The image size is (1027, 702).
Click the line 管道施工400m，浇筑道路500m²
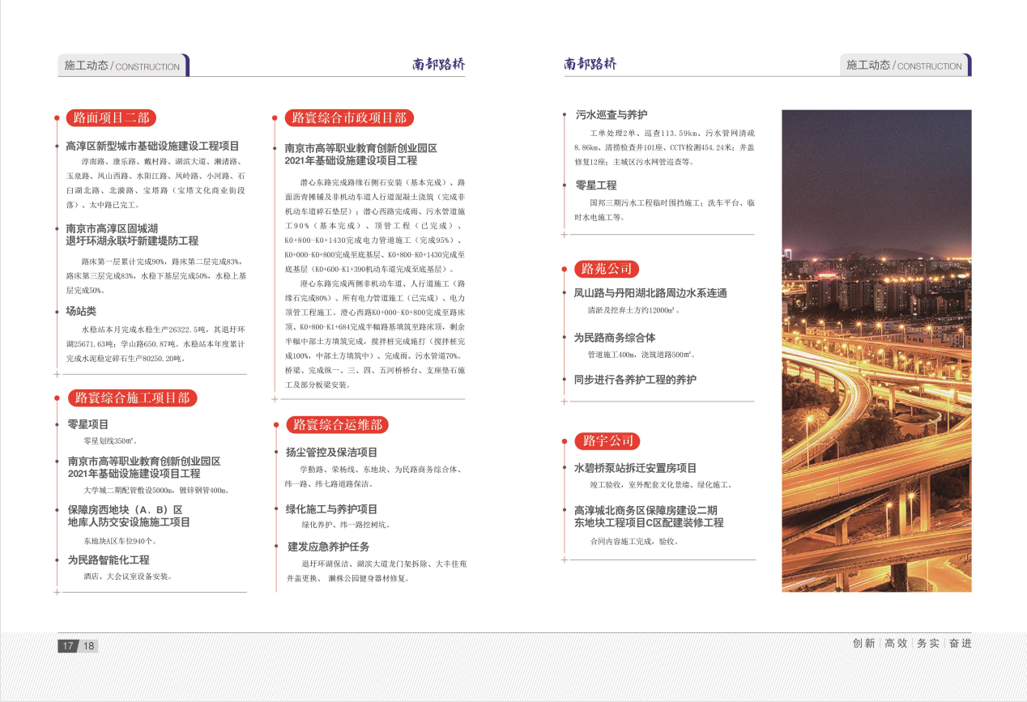pos(641,355)
